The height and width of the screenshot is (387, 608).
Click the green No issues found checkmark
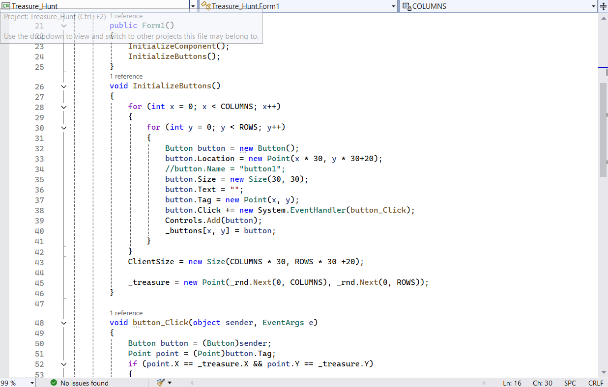[54, 383]
